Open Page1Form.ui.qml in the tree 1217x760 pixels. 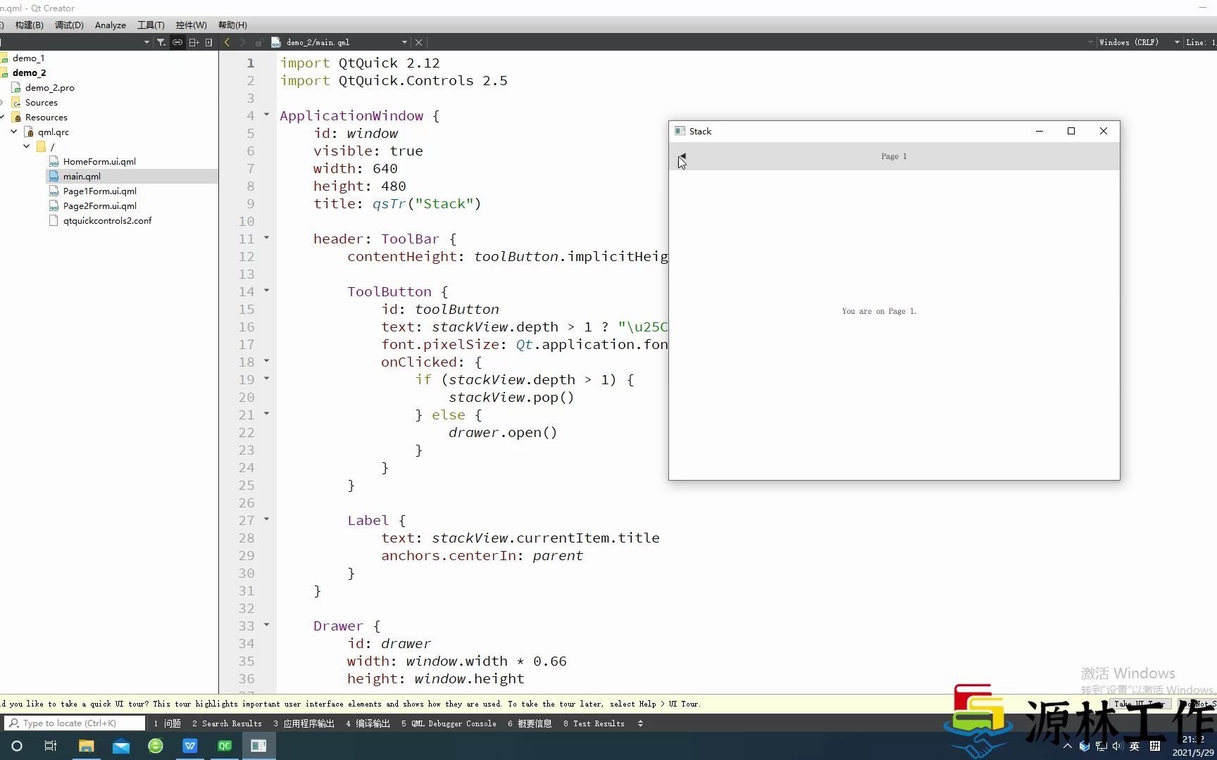(99, 191)
